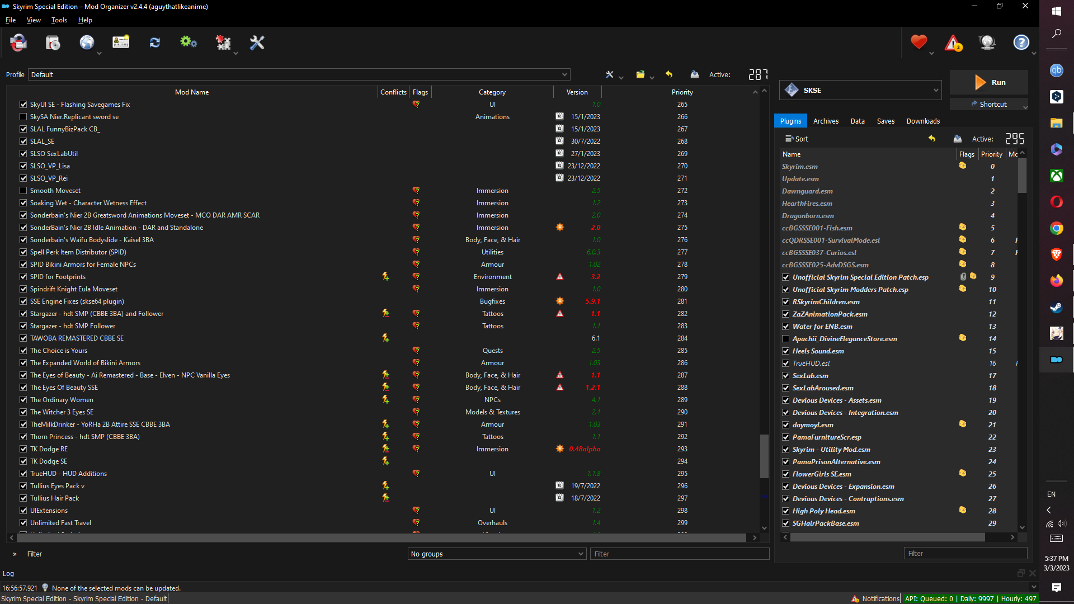Open the open-folder icon dropdown arrow

[652, 77]
